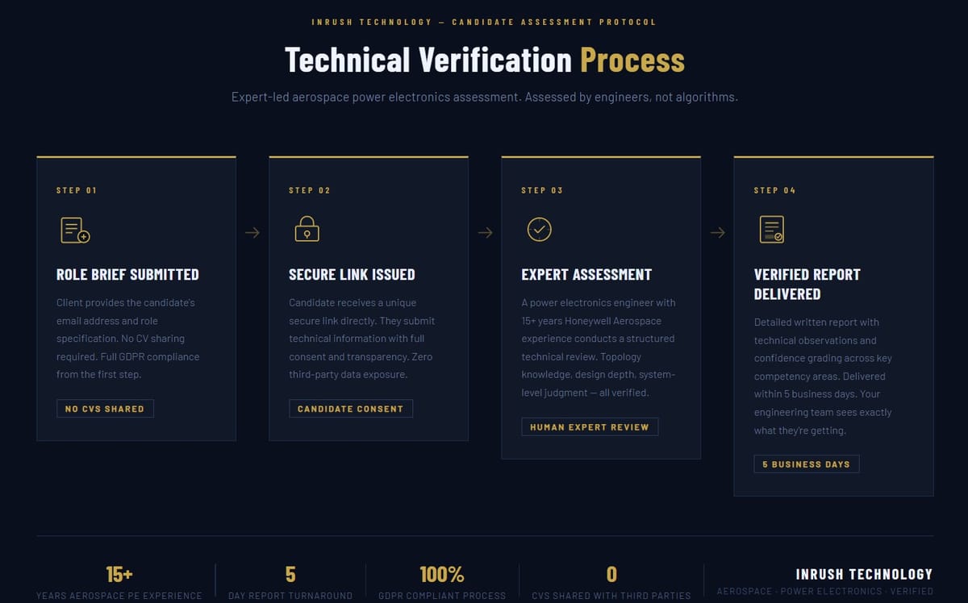Click the gold Inrush Technology wordmark in the footer

coord(863,574)
